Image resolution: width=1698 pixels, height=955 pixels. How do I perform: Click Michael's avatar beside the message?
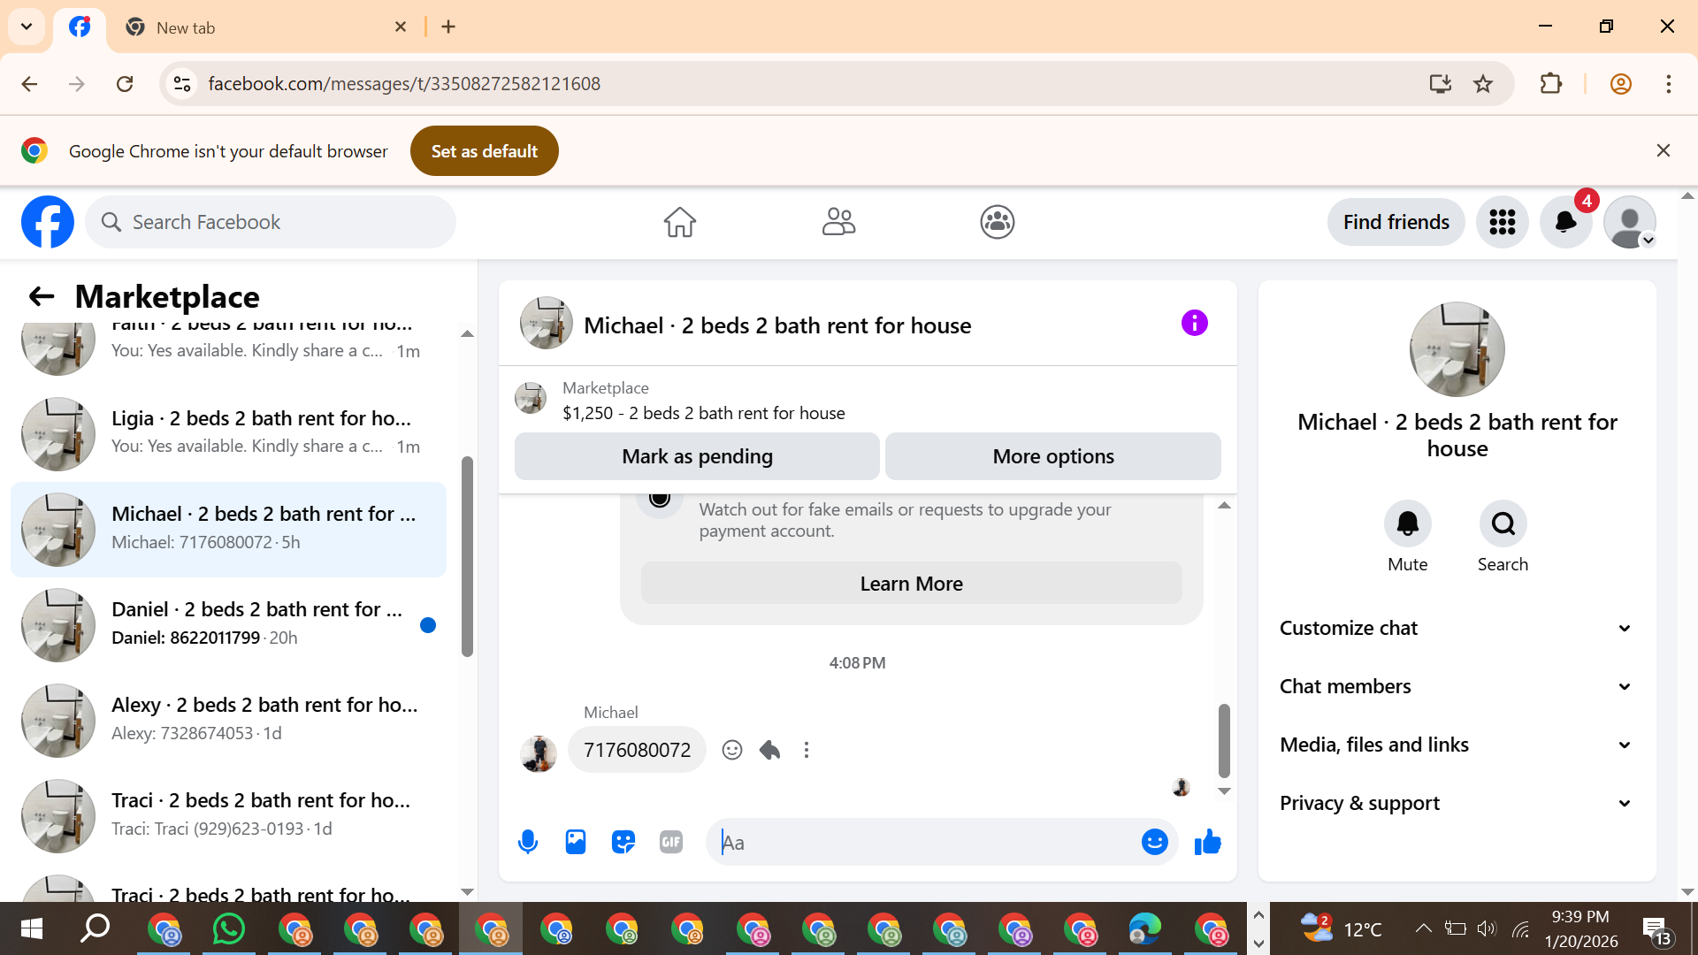(x=539, y=753)
